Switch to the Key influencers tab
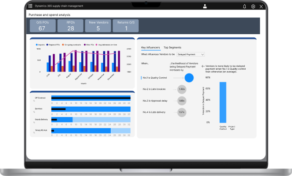 click(x=150, y=48)
